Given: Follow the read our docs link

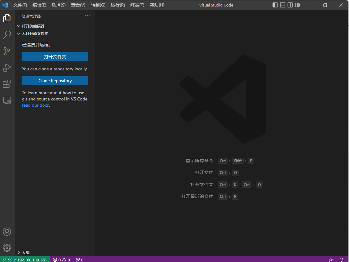Looking at the screenshot, I should coord(35,105).
